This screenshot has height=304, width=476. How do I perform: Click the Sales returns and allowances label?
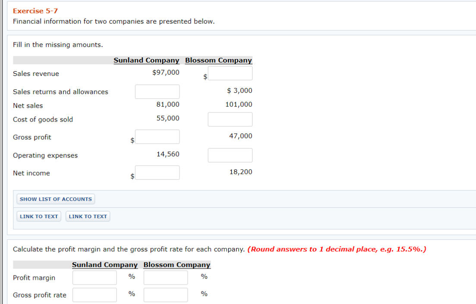(60, 91)
